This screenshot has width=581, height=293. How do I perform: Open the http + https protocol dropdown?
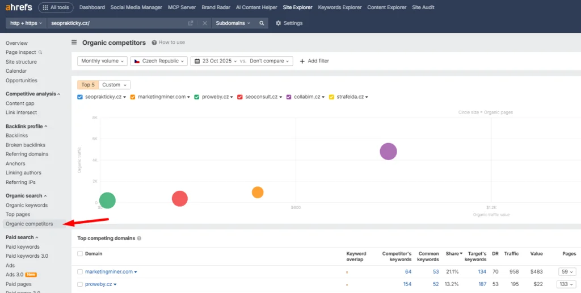[x=26, y=23]
